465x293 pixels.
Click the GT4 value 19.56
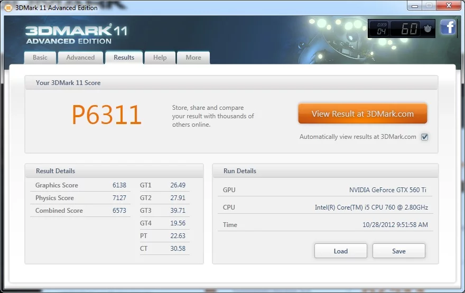(x=178, y=223)
